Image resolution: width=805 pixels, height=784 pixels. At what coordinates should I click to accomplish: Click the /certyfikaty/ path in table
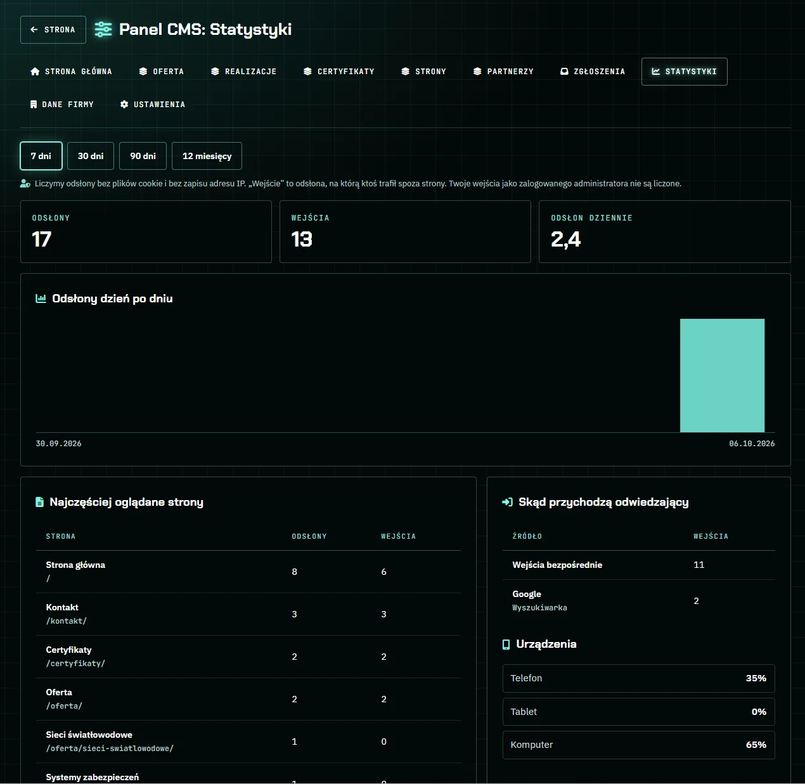pos(75,664)
